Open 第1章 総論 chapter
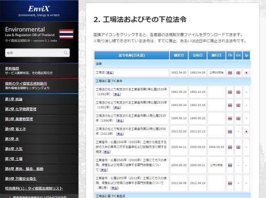The width and height of the screenshot is (266, 198). (14, 99)
